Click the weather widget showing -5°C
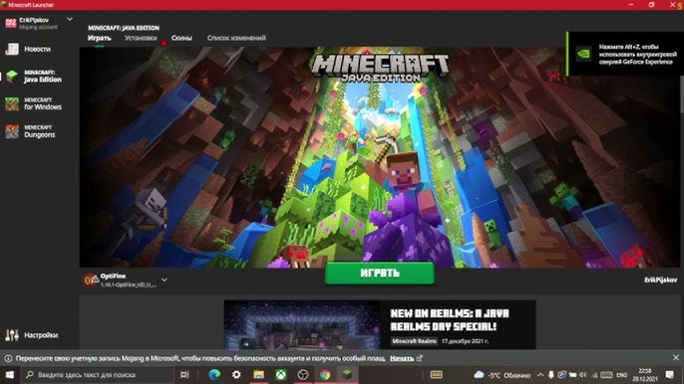The width and height of the screenshot is (684, 384). [x=503, y=375]
